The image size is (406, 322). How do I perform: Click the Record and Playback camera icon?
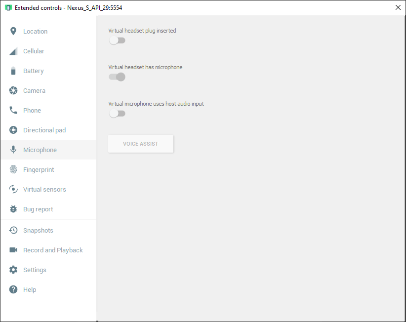tap(13, 250)
